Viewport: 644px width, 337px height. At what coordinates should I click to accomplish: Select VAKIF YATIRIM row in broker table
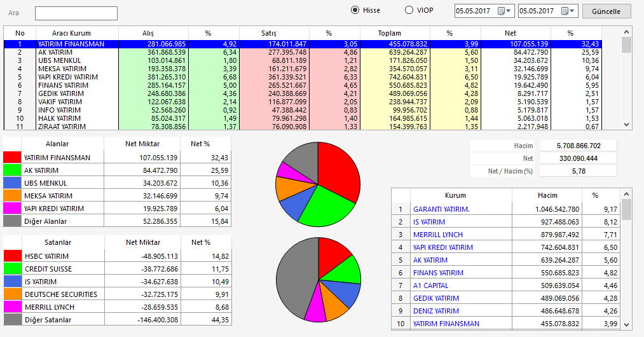(x=303, y=102)
